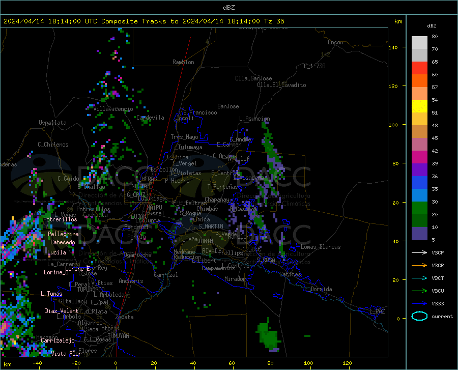This screenshot has height=370, width=458.
Task: Pick the brown 45–48 dBZ swatch
Action: (x=419, y=132)
